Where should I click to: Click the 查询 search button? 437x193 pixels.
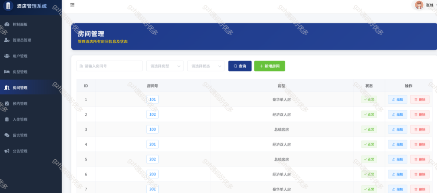coord(240,66)
